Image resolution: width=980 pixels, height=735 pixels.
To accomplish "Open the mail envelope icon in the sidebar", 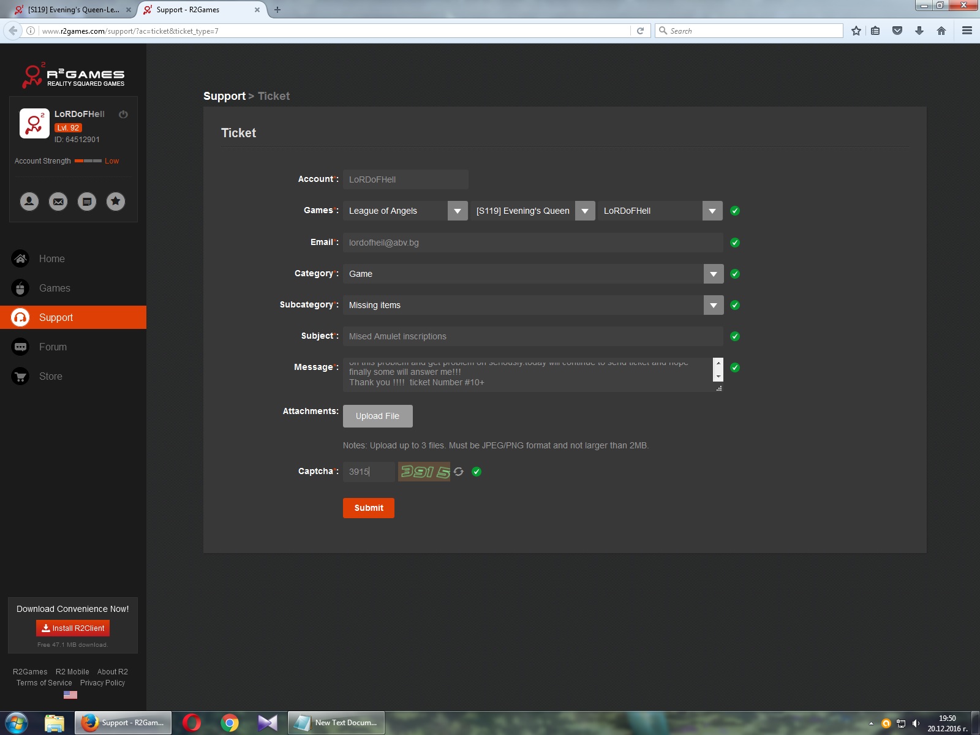I will [58, 202].
